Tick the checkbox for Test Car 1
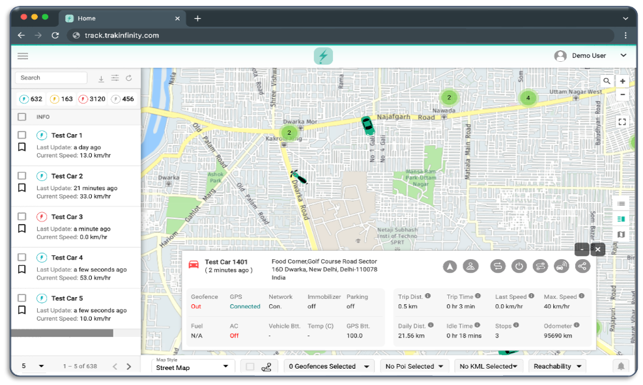This screenshot has height=385, width=643. click(x=22, y=135)
